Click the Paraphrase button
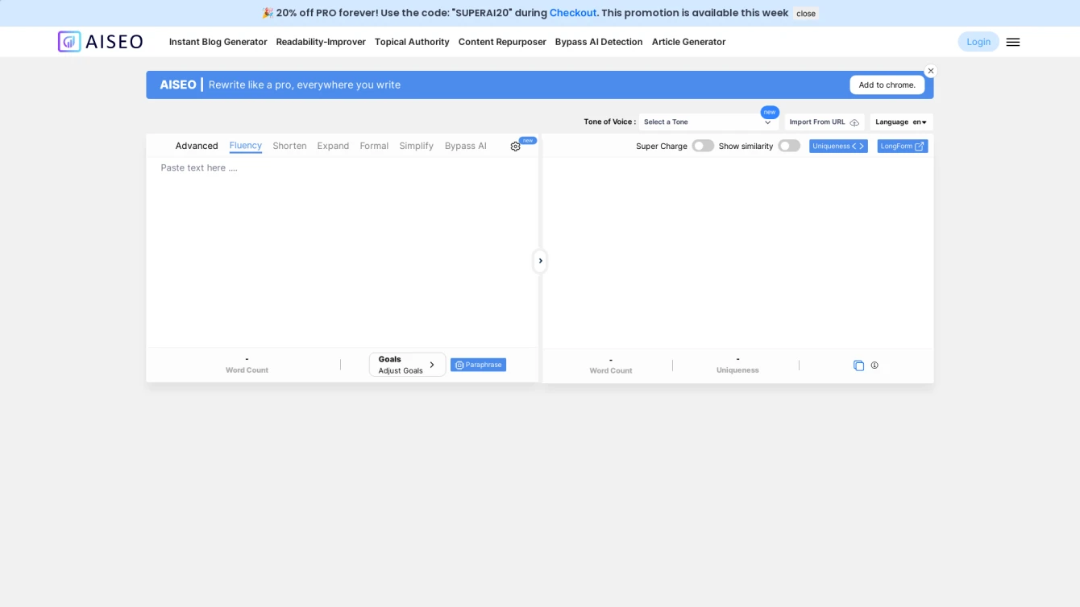Viewport: 1080px width, 607px height. 478,365
